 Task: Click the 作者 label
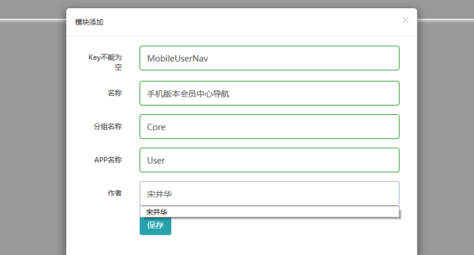(114, 193)
